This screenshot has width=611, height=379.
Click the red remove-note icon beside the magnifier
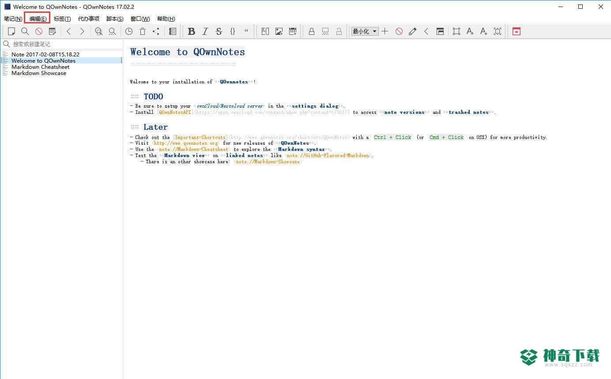[x=39, y=31]
